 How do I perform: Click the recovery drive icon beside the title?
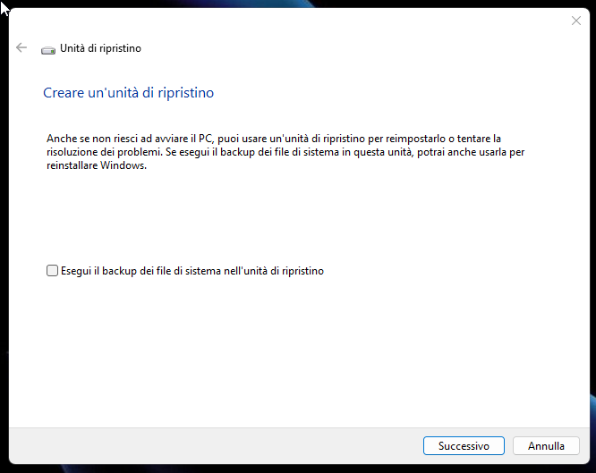point(47,49)
